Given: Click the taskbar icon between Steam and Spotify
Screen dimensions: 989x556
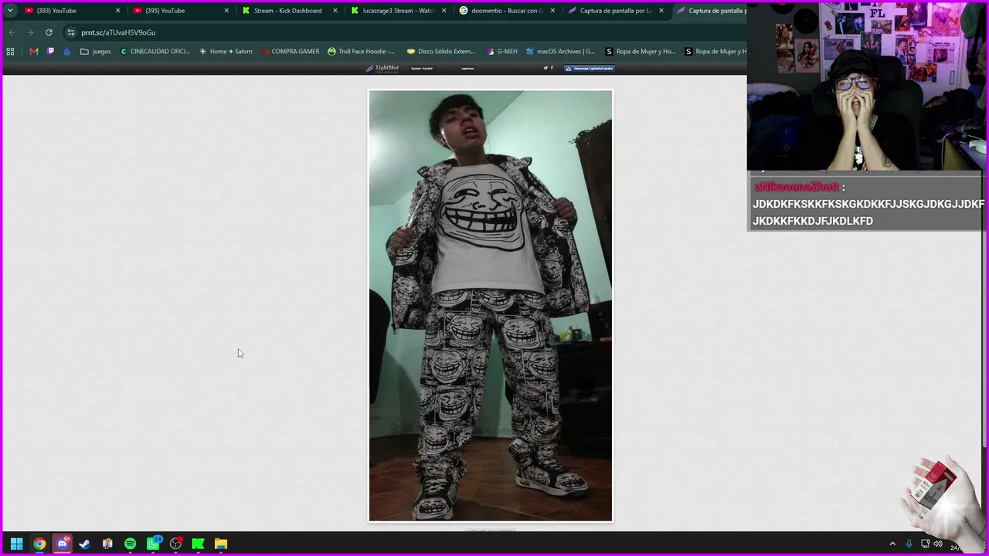Looking at the screenshot, I should pyautogui.click(x=107, y=544).
